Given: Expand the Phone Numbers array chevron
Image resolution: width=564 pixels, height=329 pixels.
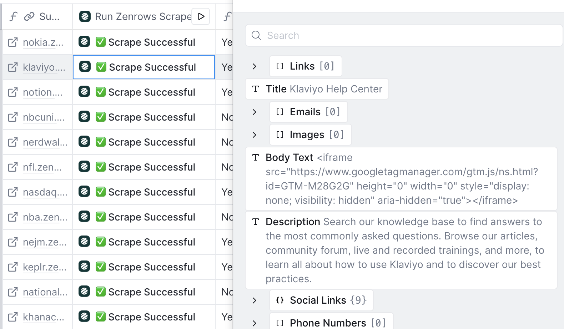Looking at the screenshot, I should 254,323.
